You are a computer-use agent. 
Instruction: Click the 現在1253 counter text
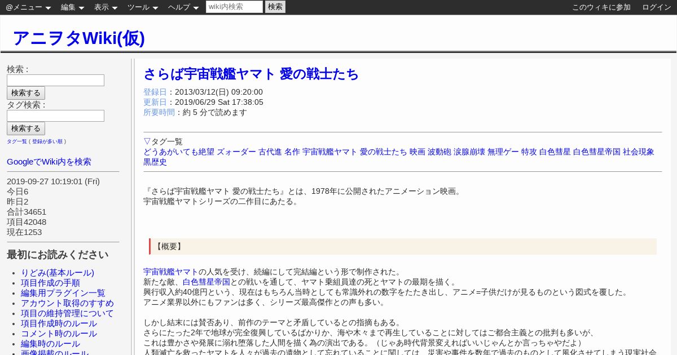[x=24, y=232]
